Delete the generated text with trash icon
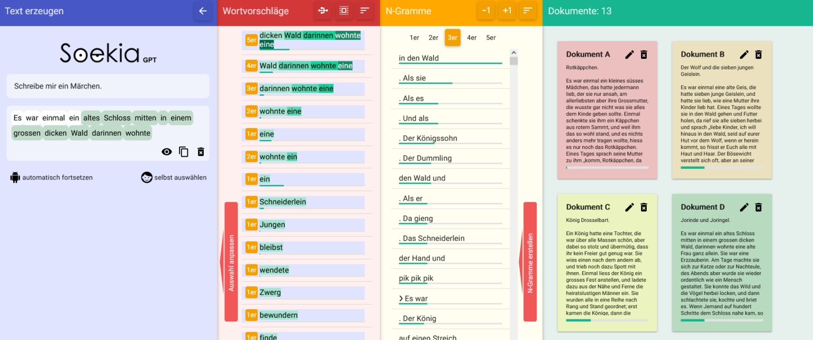 [x=201, y=152]
